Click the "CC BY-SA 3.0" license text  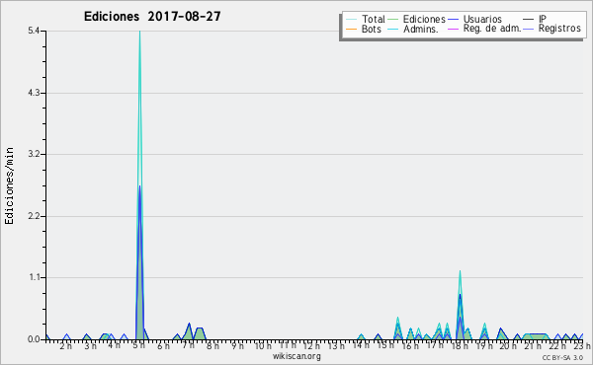click(x=562, y=358)
